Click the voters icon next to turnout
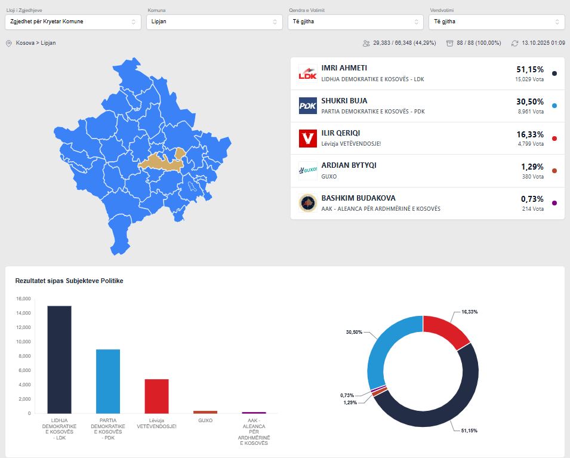This screenshot has height=458, width=570. (x=366, y=44)
